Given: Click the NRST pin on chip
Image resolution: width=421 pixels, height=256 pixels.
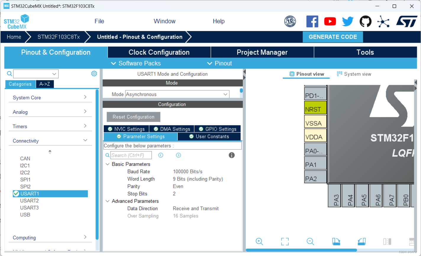Looking at the screenshot, I should click(x=315, y=108).
